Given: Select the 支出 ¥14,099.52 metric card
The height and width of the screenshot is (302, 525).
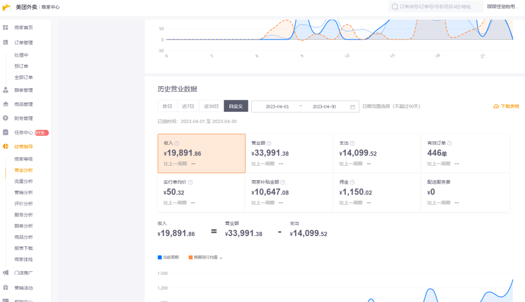Looking at the screenshot, I should click(377, 154).
